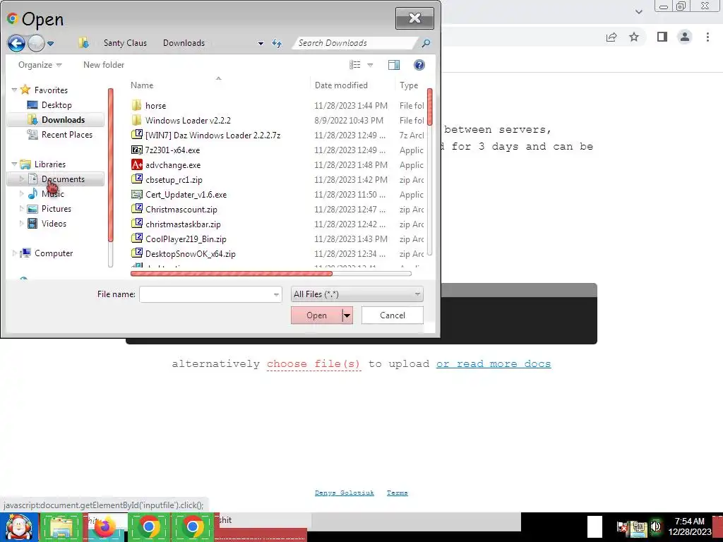
Task: Expand the Videos library node
Action: 21,224
